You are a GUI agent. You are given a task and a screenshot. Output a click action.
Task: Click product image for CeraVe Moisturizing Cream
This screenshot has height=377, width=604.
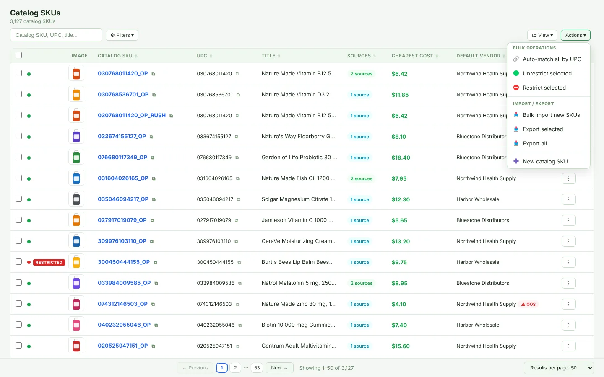pyautogui.click(x=76, y=241)
